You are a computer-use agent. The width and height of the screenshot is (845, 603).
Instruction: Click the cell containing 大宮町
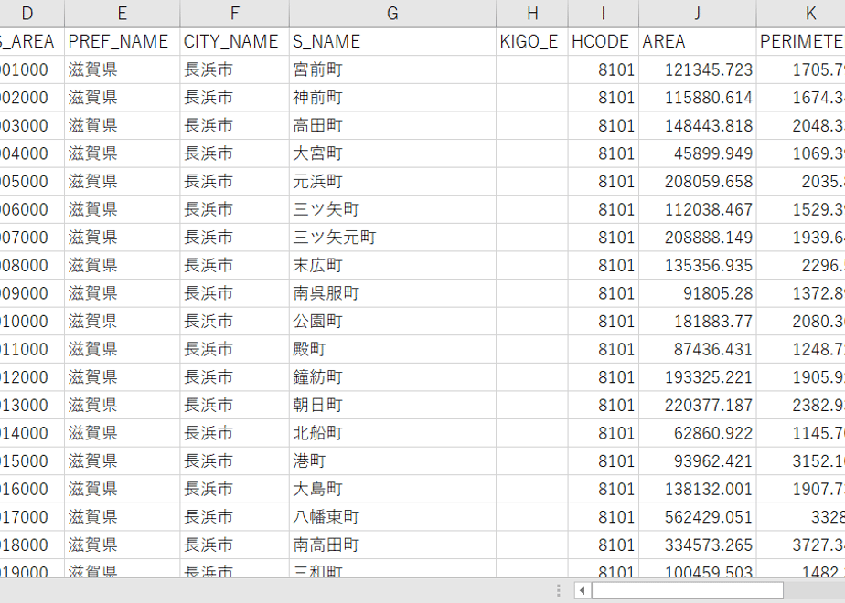click(x=392, y=153)
